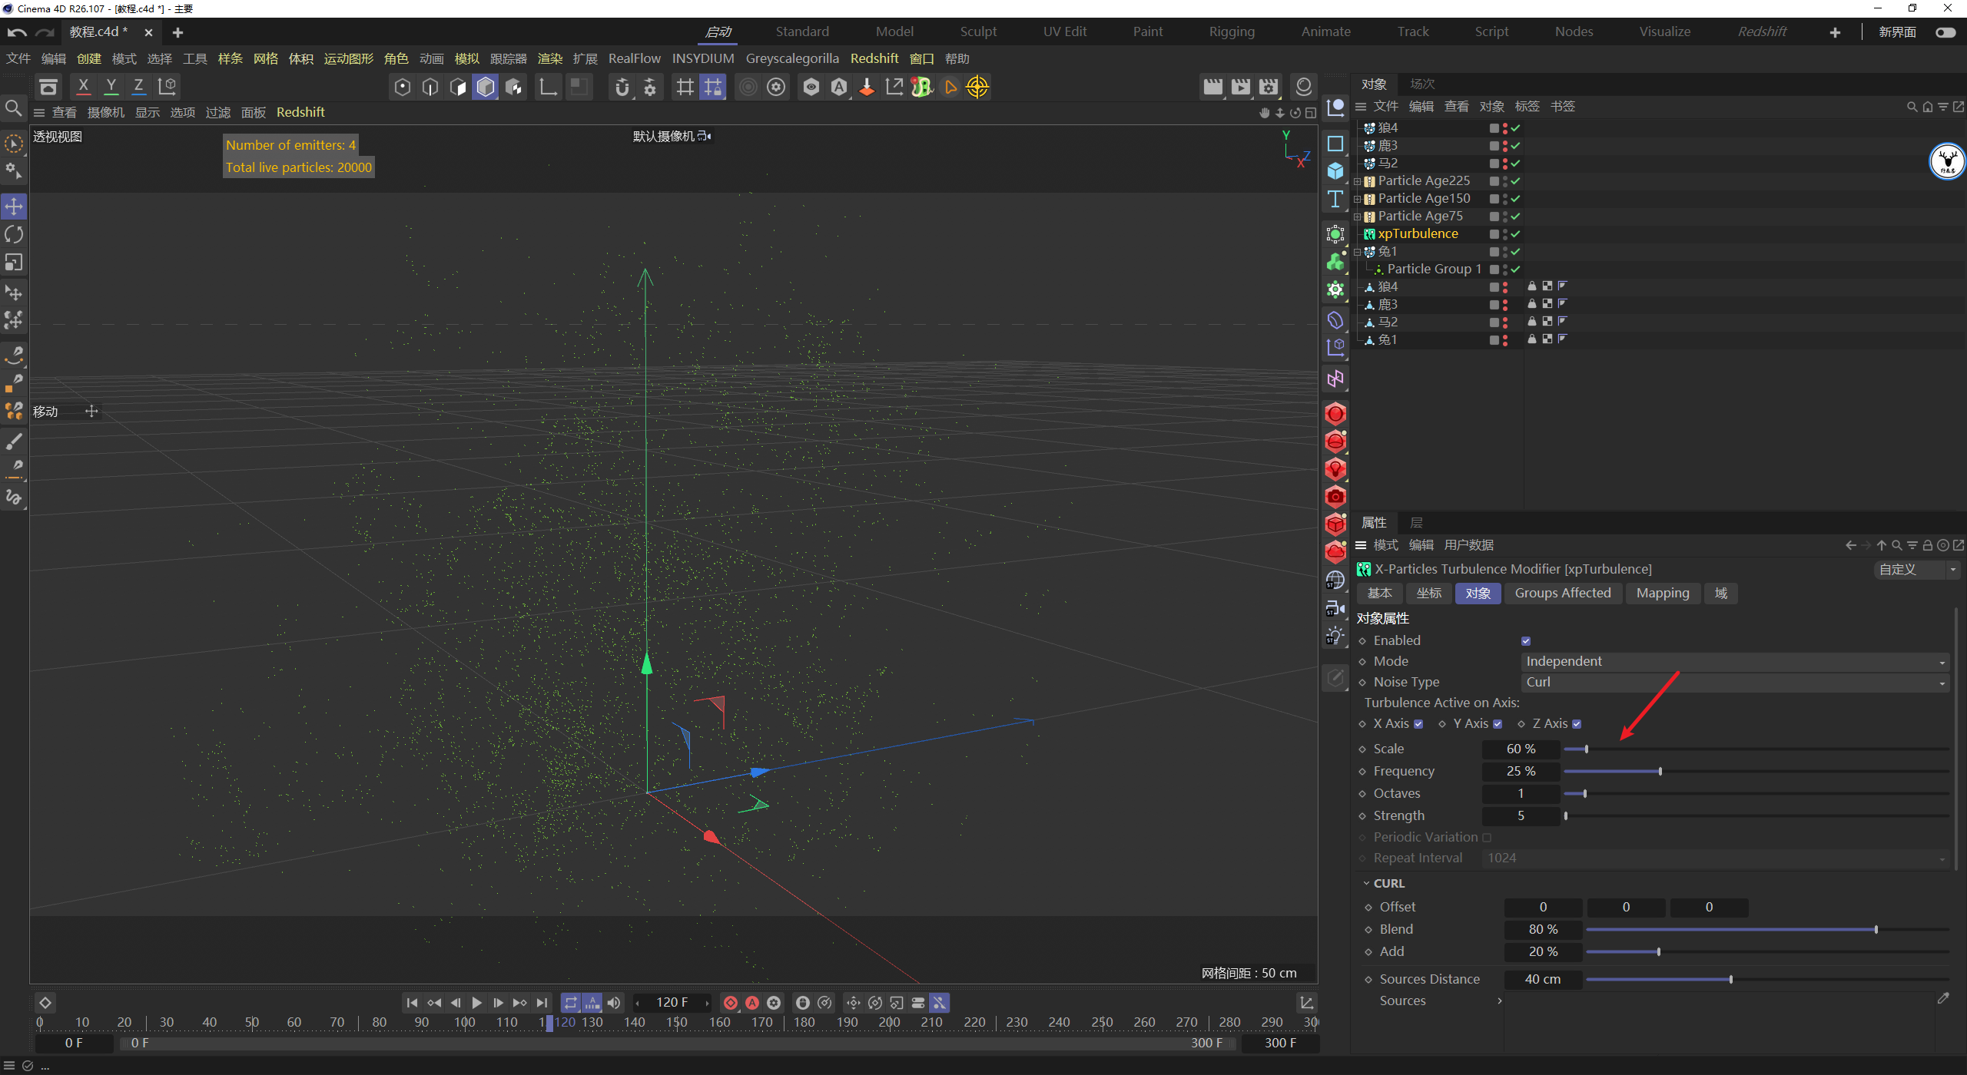Click the undo arrow icon
Screen dimensions: 1967x1075
point(17,32)
